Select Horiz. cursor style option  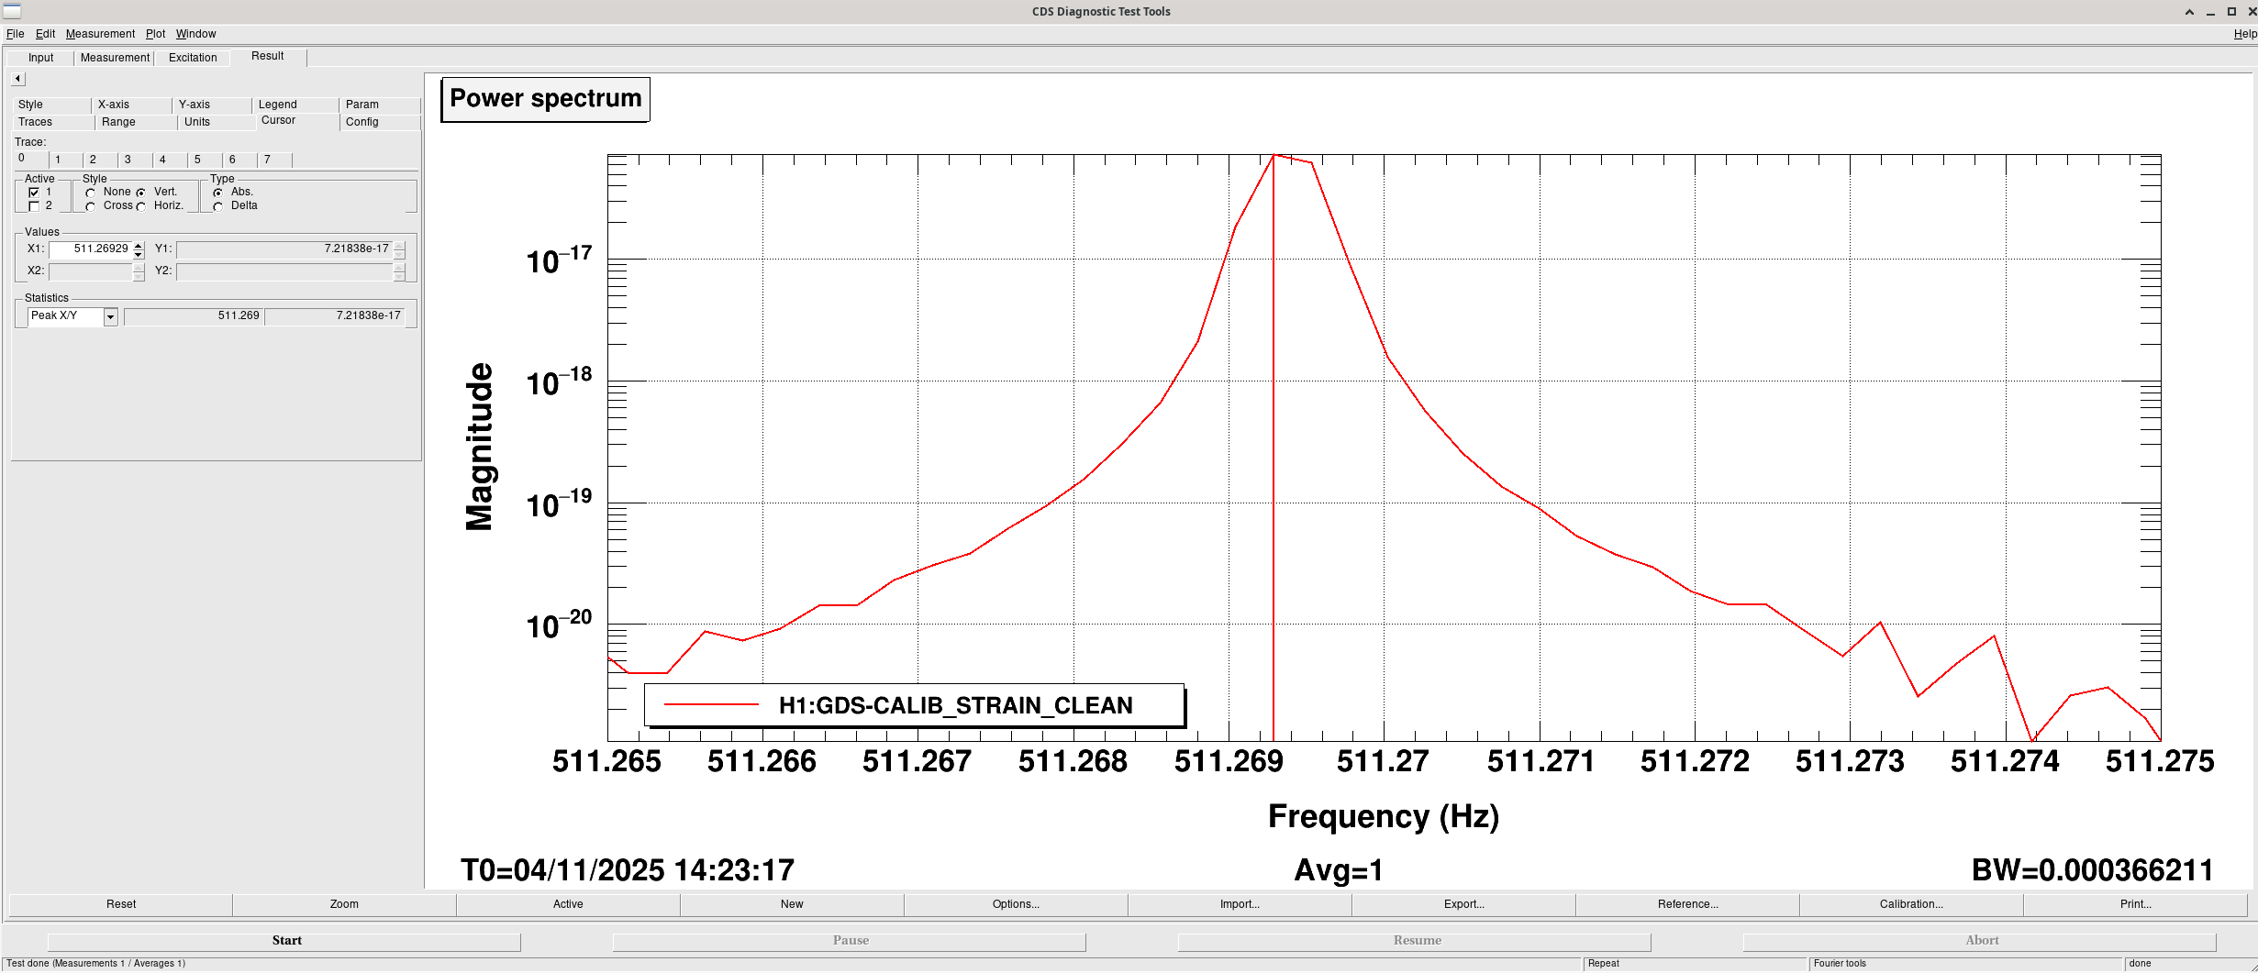[x=141, y=206]
